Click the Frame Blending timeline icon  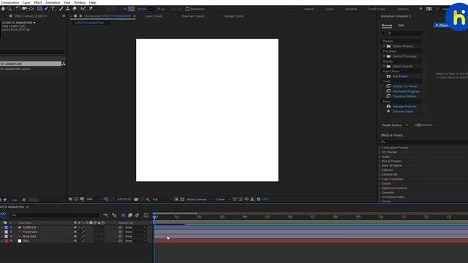click(x=130, y=215)
